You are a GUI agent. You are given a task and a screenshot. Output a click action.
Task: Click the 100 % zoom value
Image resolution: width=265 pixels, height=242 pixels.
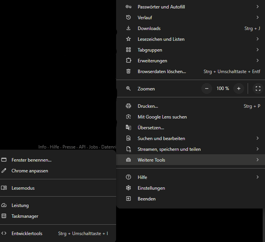pos(223,88)
